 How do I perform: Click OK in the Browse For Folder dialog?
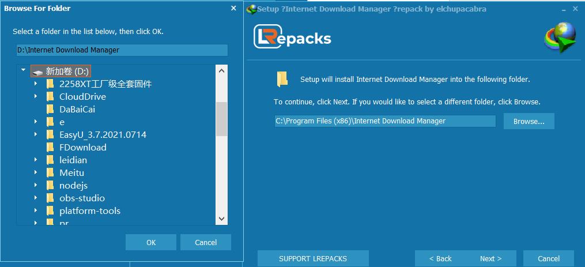tap(151, 242)
